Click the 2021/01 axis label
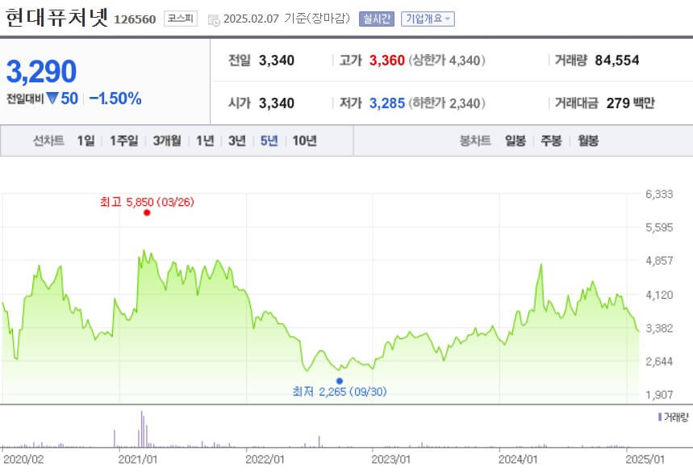 (x=137, y=459)
